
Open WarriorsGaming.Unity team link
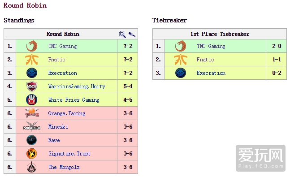point(77,86)
